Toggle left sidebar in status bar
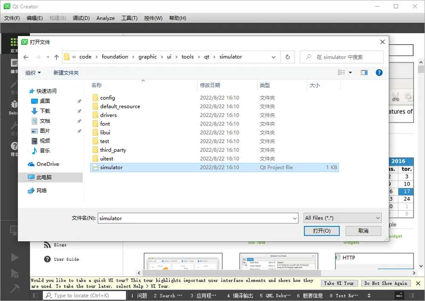Image resolution: width=425 pixels, height=301 pixels. pyautogui.click(x=35, y=295)
